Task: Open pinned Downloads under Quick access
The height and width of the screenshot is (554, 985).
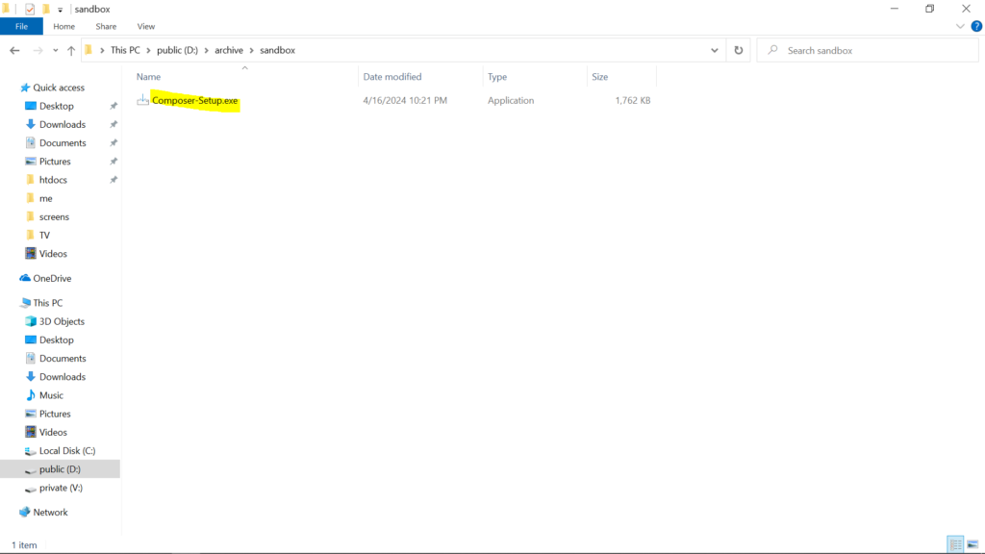Action: coord(63,124)
